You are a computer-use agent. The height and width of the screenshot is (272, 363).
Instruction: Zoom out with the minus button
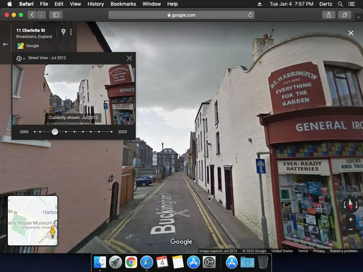pos(351,229)
